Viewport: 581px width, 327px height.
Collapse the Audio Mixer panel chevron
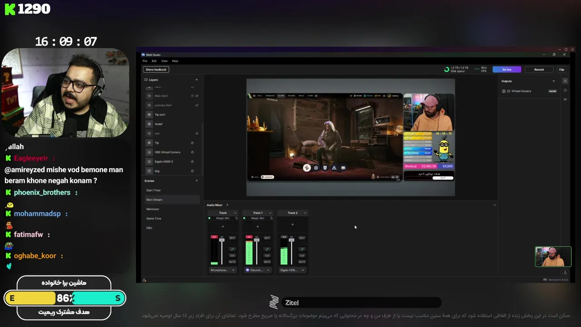click(494, 205)
